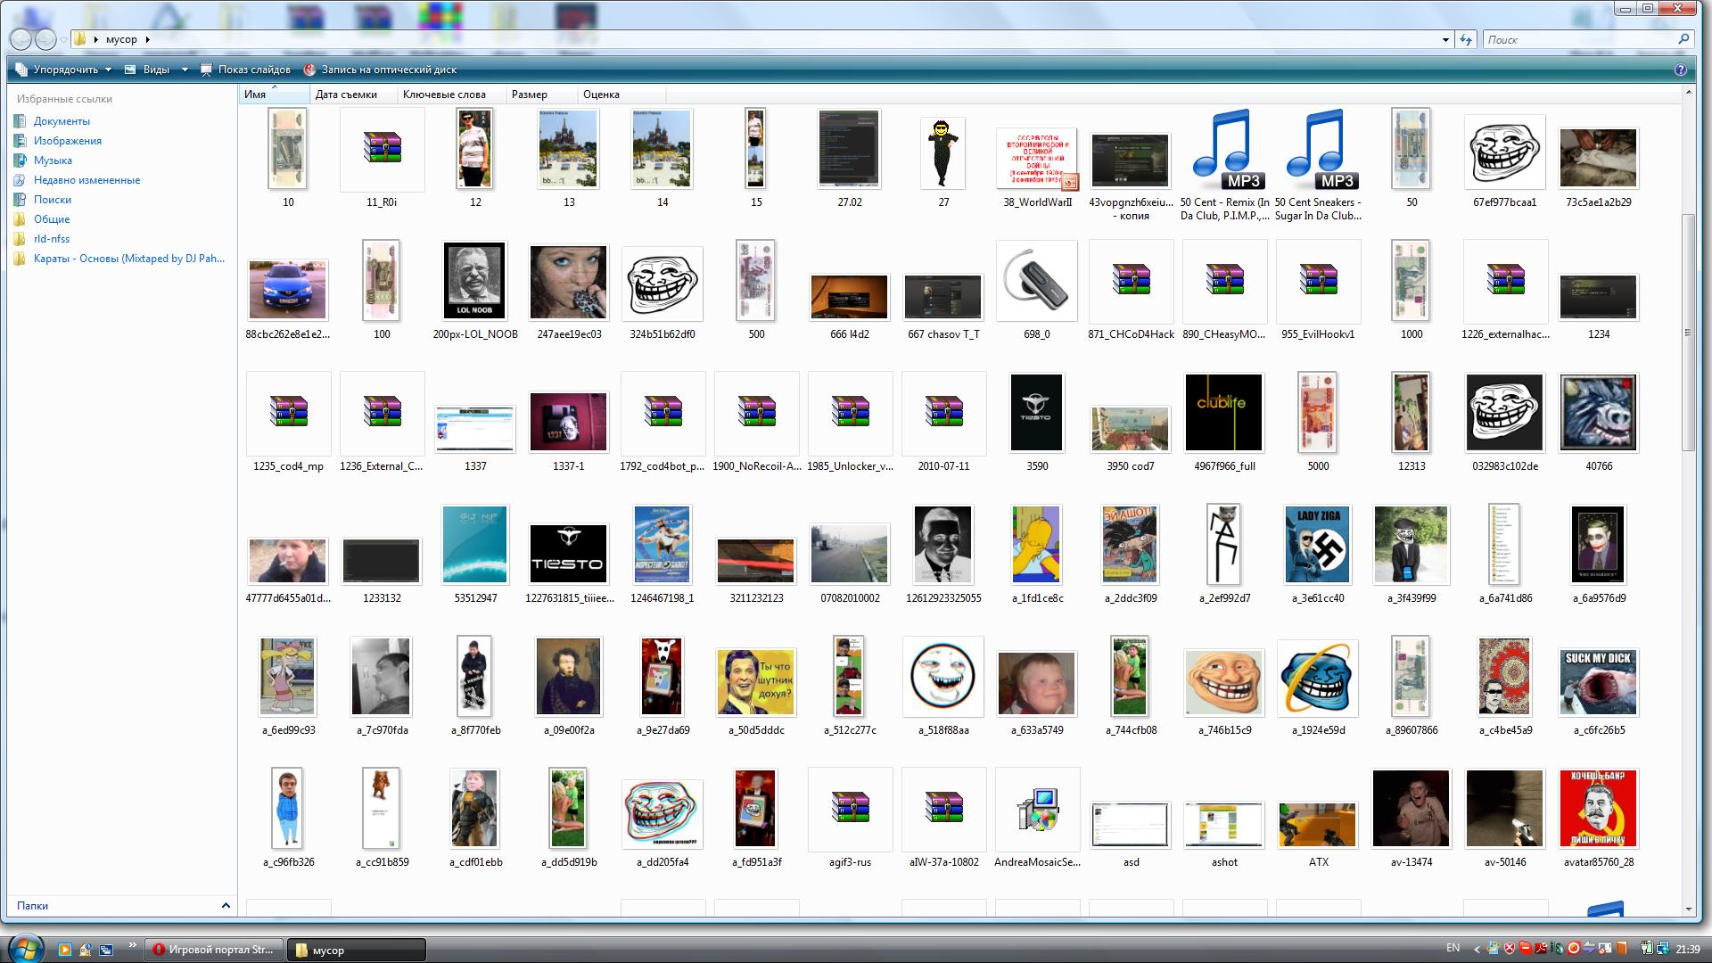Show hidden tray icons arrow

[1476, 949]
